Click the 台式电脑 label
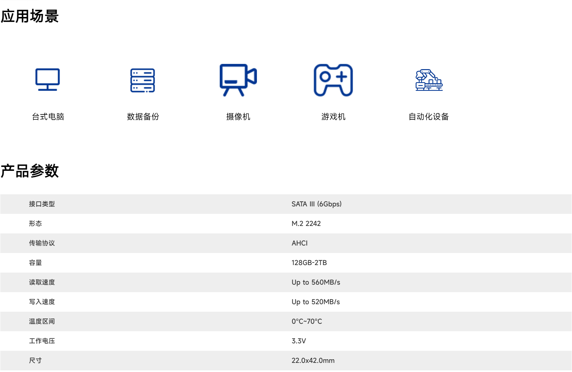 coord(48,117)
